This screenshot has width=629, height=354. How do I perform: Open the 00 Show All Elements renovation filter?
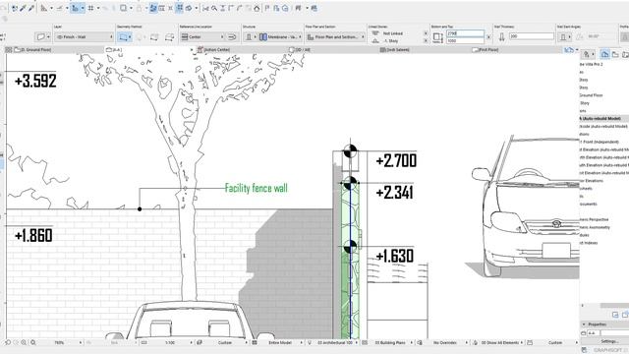click(x=502, y=343)
